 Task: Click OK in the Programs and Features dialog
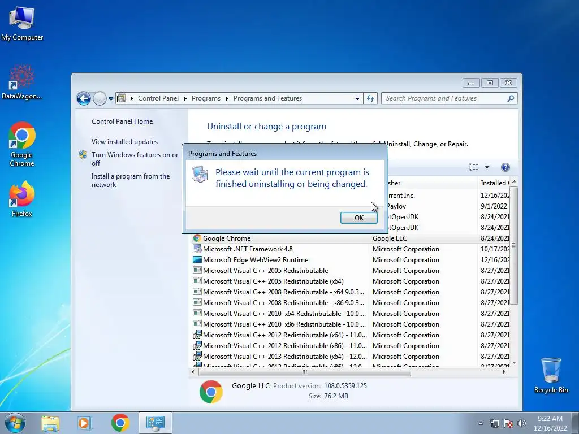tap(358, 218)
